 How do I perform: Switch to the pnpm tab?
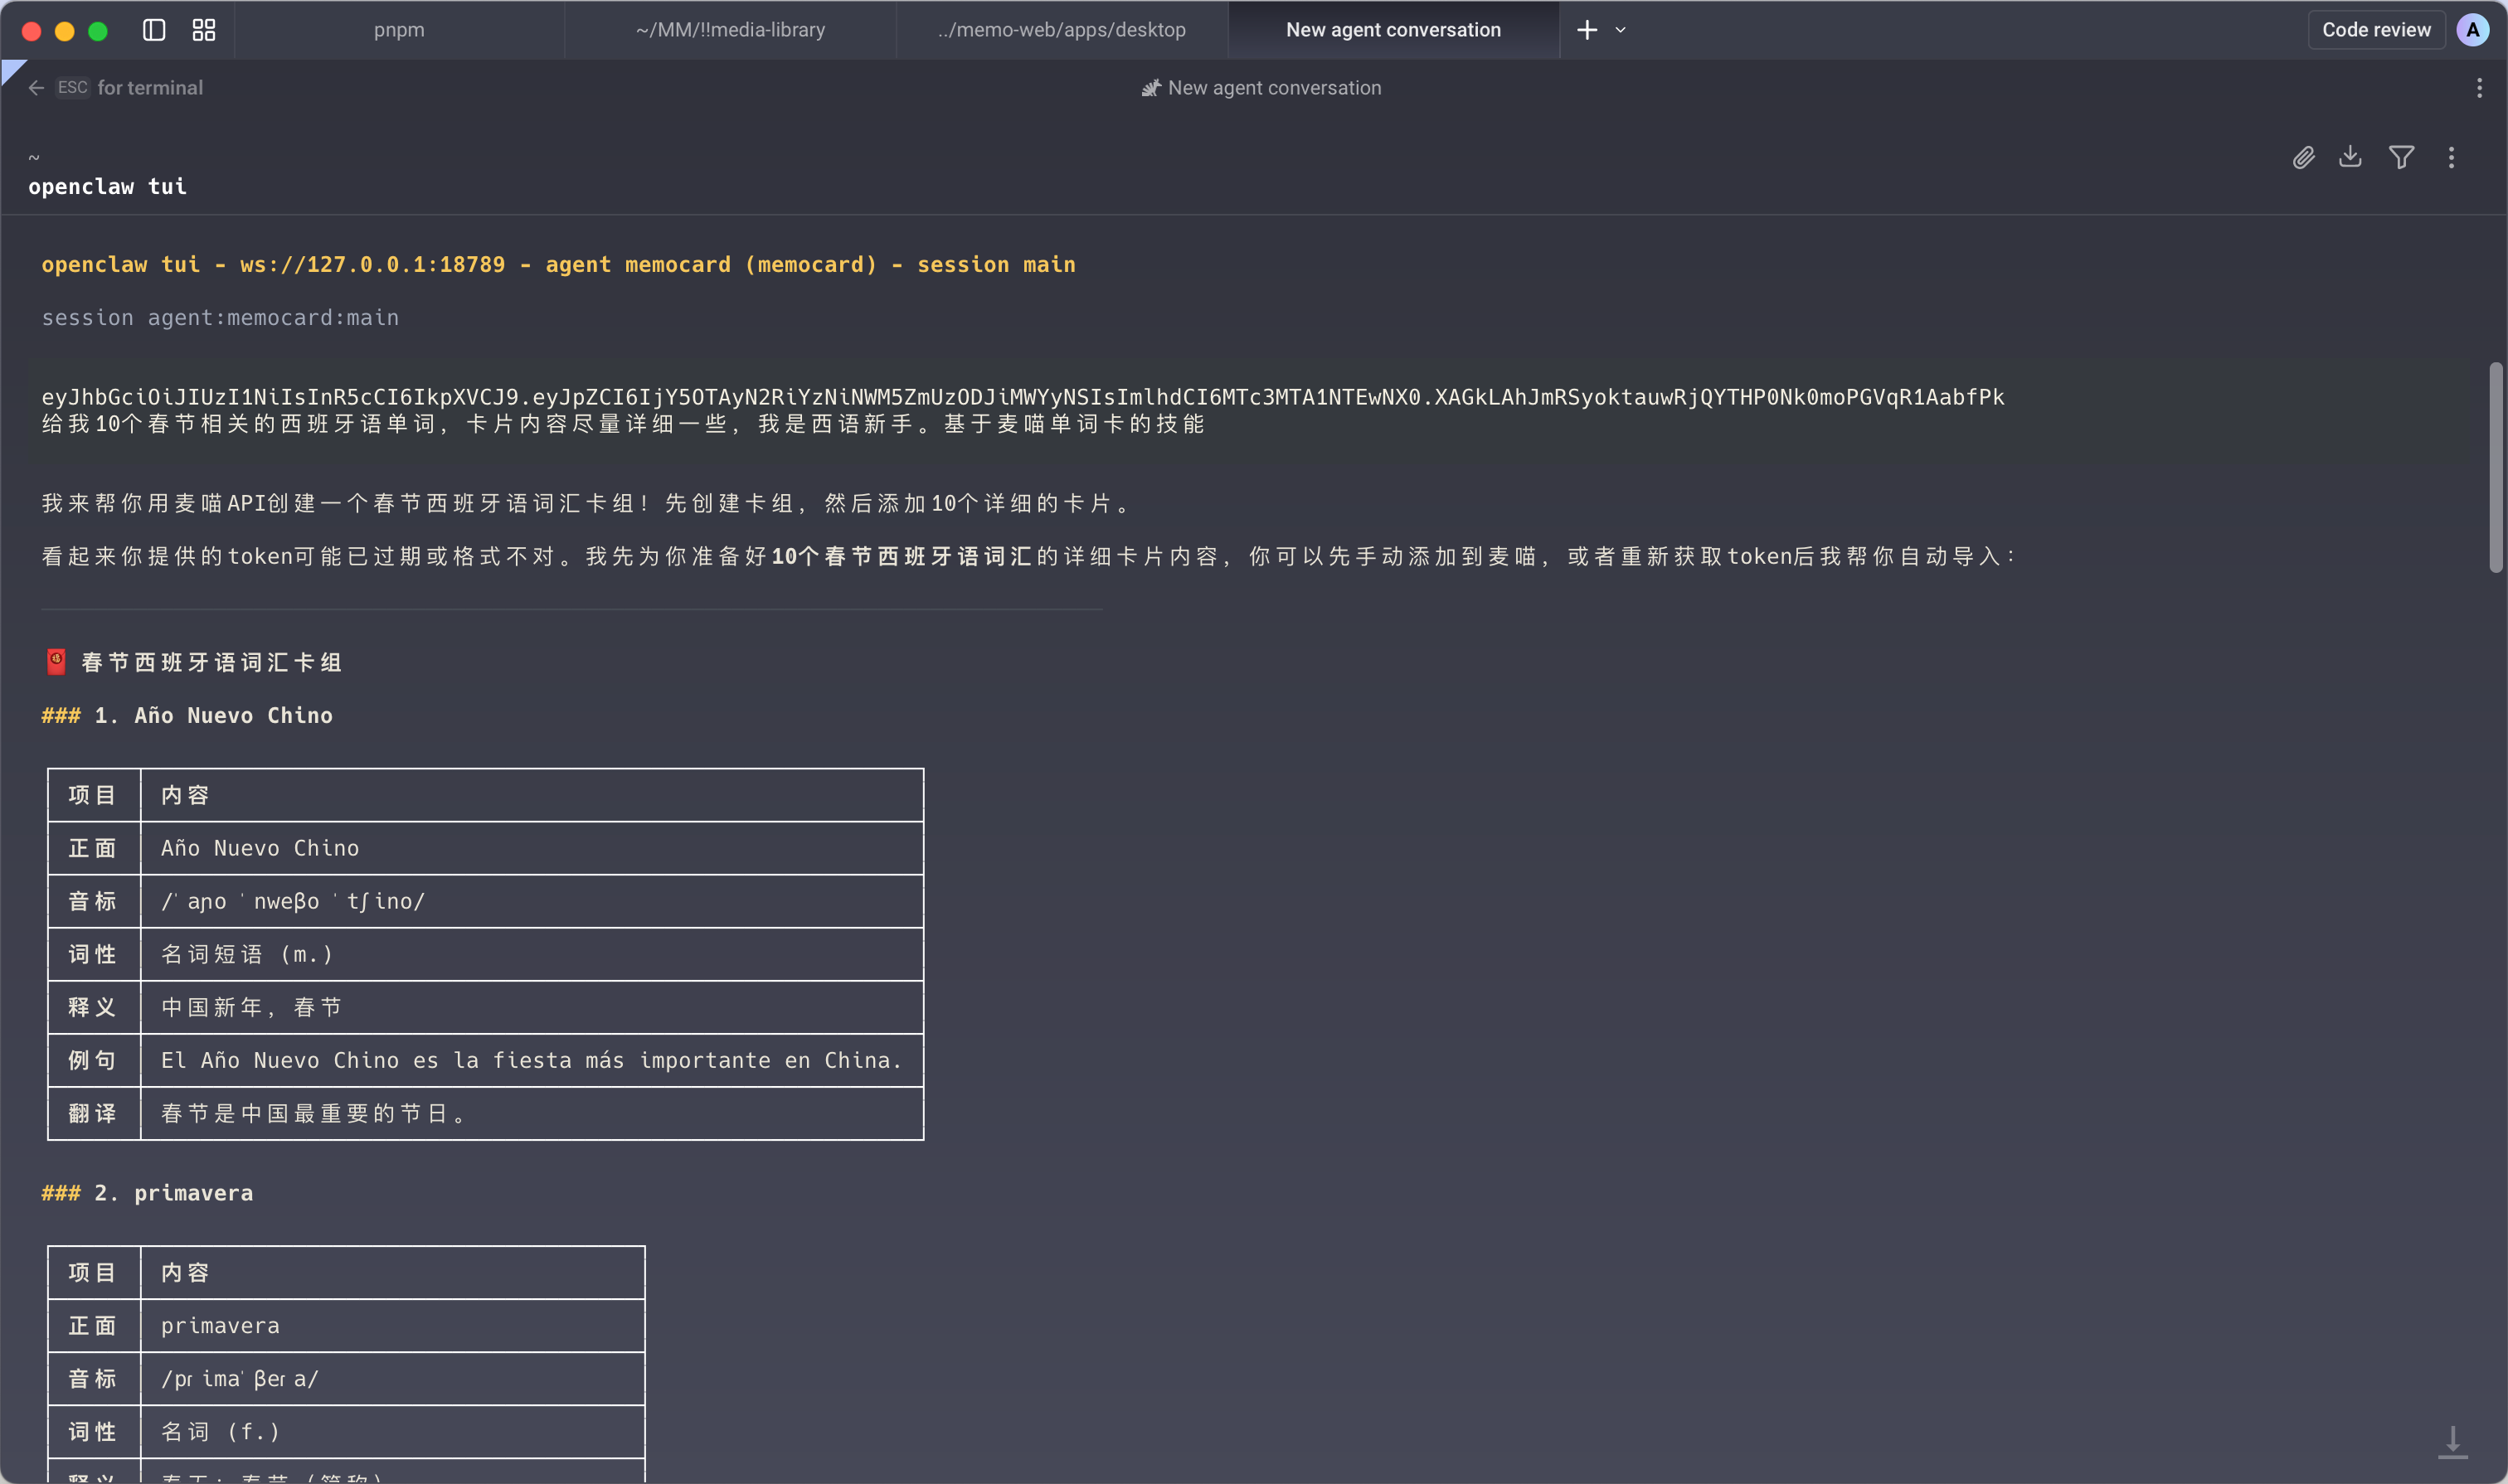click(x=398, y=30)
